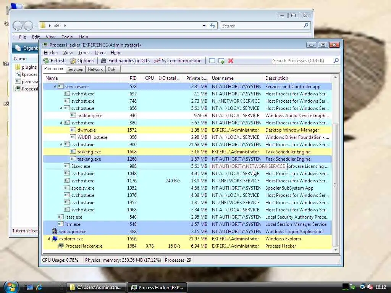Click the Windows Start orb
391x293 pixels.
11,287
